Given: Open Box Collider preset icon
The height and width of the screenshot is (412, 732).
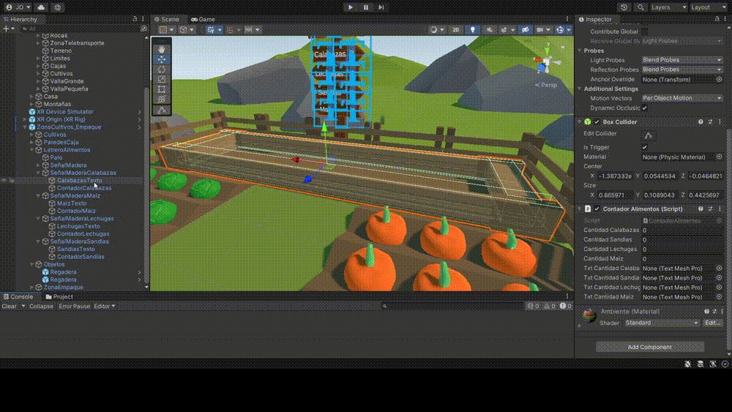Looking at the screenshot, I should 710,121.
